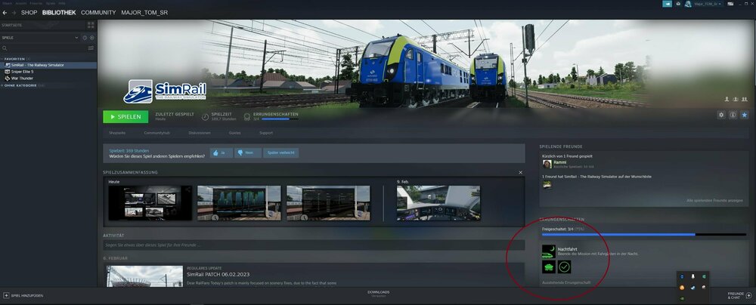Open the Support tab
The width and height of the screenshot is (756, 305).
tap(265, 133)
